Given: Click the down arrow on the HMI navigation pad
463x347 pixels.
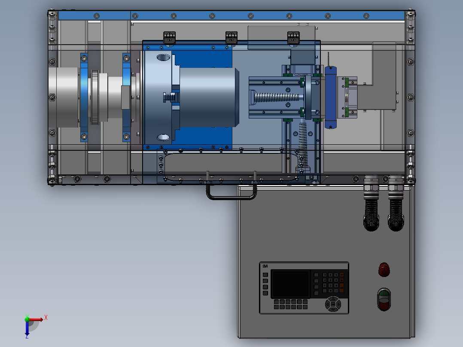Looking at the screenshot, I should click(333, 310).
